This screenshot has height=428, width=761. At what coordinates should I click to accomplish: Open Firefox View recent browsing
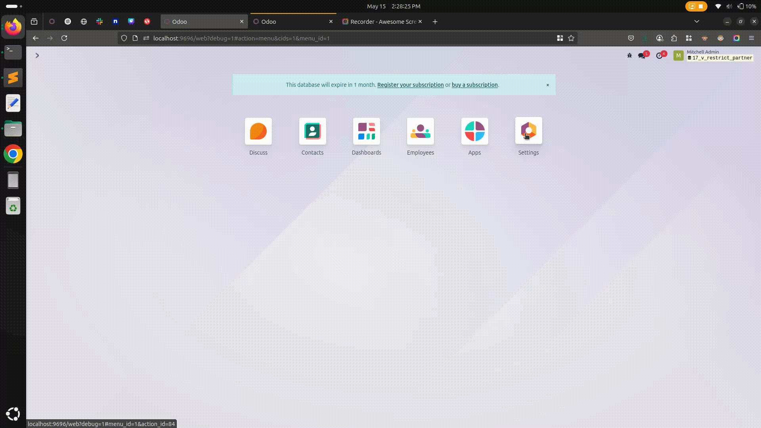coord(34,21)
